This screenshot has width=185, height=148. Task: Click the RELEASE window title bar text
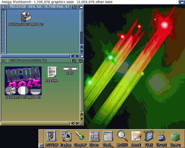tap(40, 7)
